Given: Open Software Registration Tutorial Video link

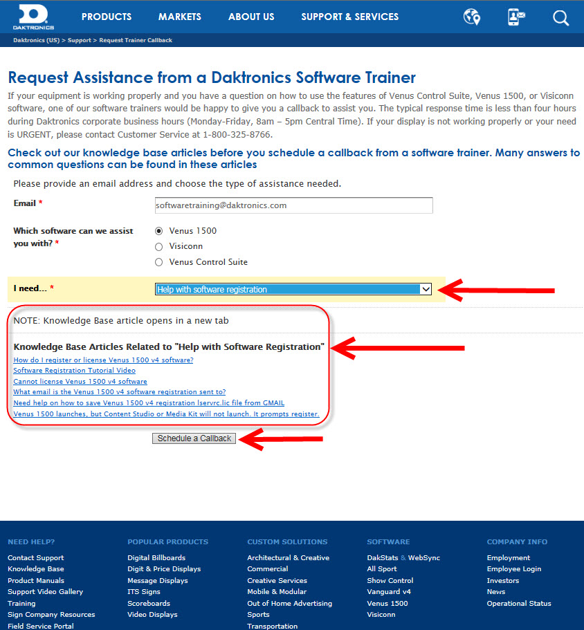Looking at the screenshot, I should tap(74, 371).
